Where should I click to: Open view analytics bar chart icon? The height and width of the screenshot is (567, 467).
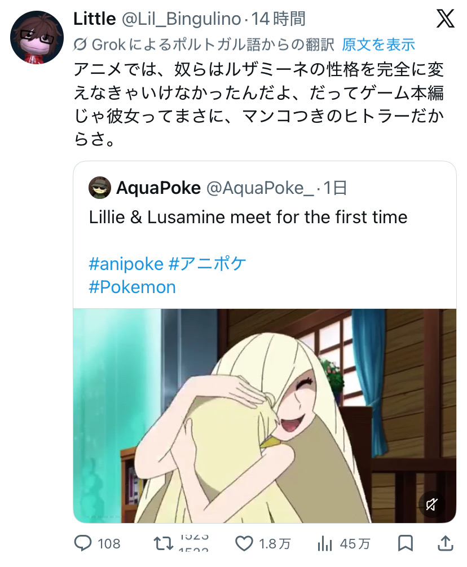tap(324, 543)
